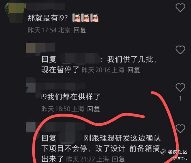This screenshot has width=191, height=163.
Task: Like the comment "那就是有i9?"
Action: (180, 7)
